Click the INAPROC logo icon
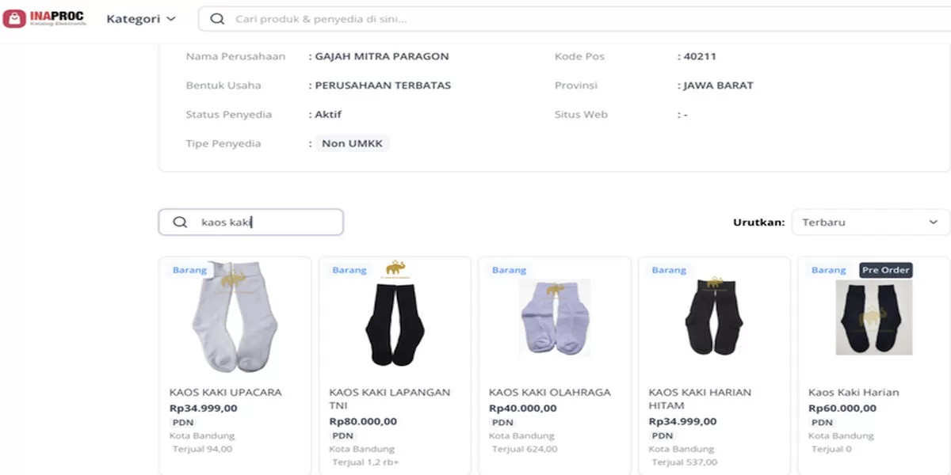The image size is (951, 475). (x=14, y=18)
